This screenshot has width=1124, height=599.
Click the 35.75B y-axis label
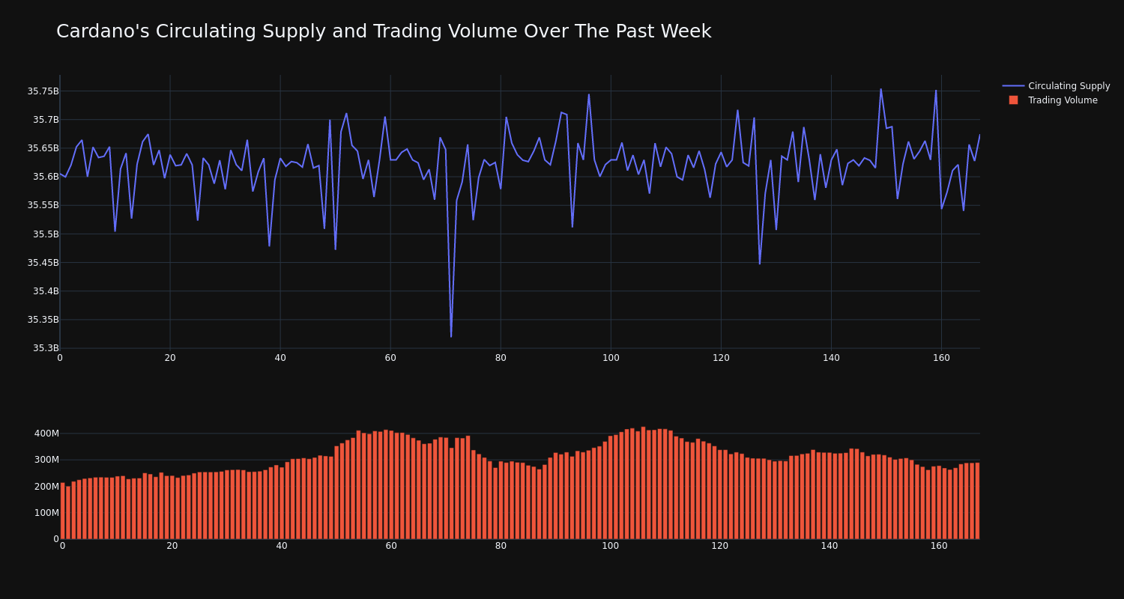click(43, 91)
